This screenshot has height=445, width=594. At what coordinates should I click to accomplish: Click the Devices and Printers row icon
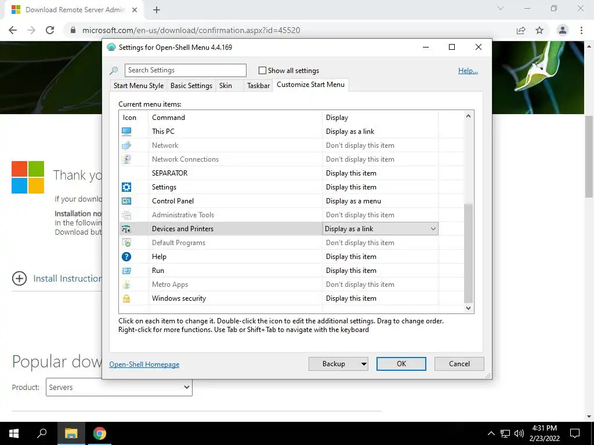(126, 229)
